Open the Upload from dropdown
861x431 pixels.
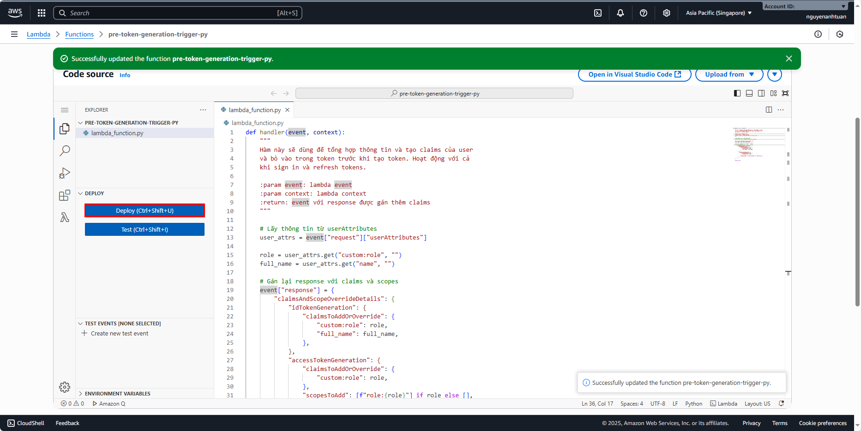click(729, 74)
